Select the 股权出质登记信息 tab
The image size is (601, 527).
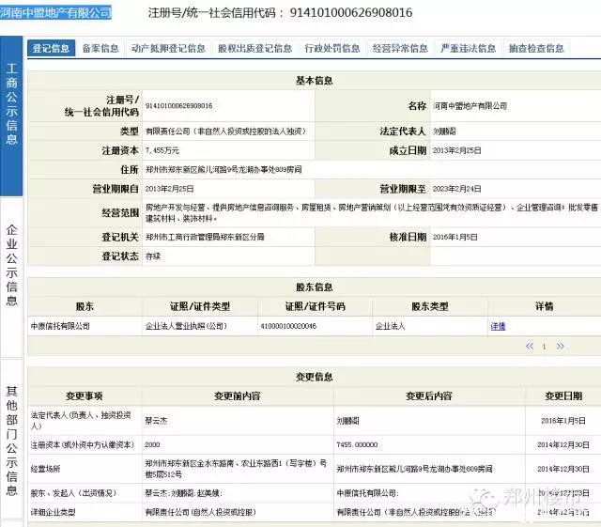tap(254, 48)
